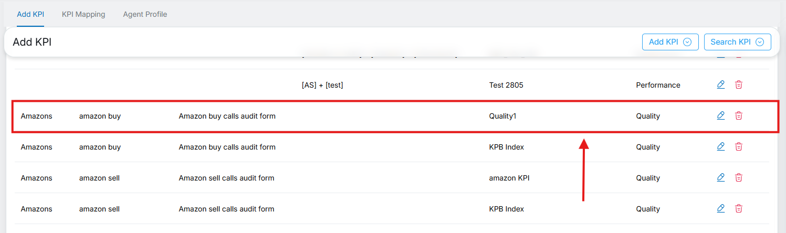Open the Agent Profile tab

click(x=145, y=14)
